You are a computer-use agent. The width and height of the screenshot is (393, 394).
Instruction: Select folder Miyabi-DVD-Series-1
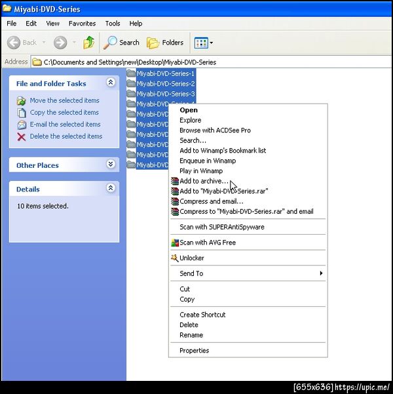click(x=166, y=73)
